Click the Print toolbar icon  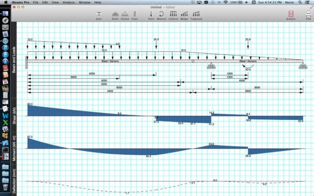click(309, 15)
